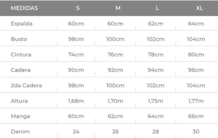The width and height of the screenshot is (218, 138).
Task: Select the Manga row label
Action: pyautogui.click(x=20, y=116)
